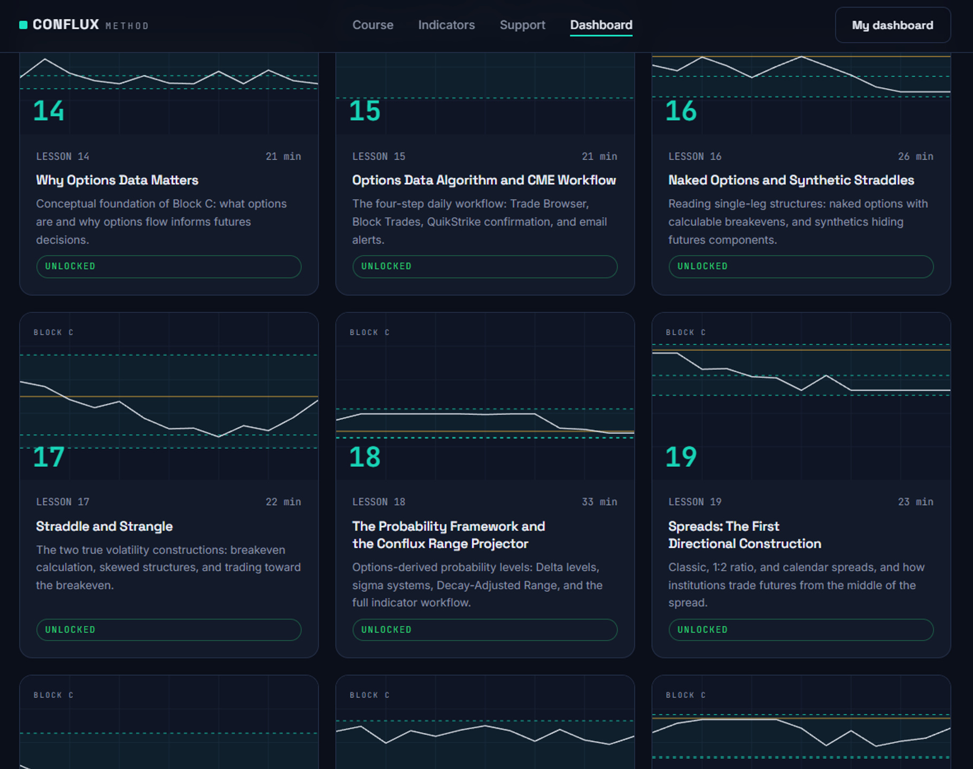The width and height of the screenshot is (973, 769).
Task: Open Lesson 16 chart thumbnail
Action: tap(801, 93)
